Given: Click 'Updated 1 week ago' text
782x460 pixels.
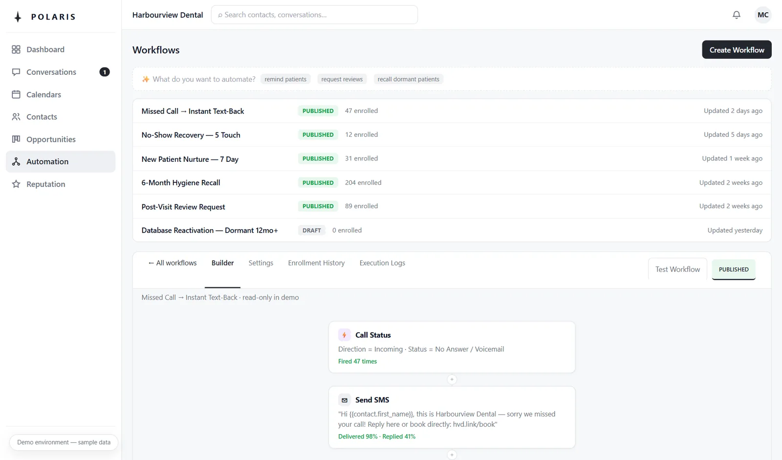Looking at the screenshot, I should [x=732, y=158].
